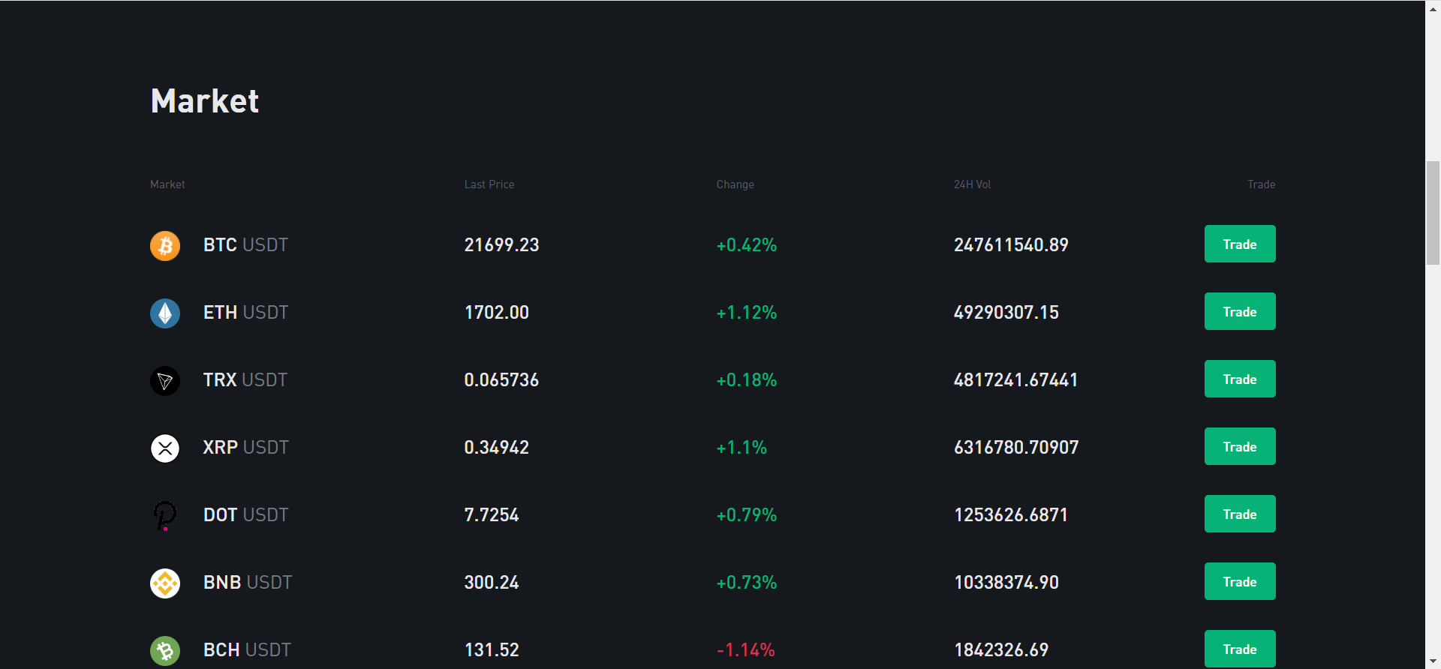Click the Bitcoin coin icon
The height and width of the screenshot is (669, 1441).
(x=165, y=245)
